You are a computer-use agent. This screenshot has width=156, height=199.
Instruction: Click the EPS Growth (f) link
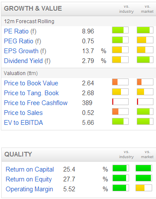pyautogui.click(x=25, y=51)
